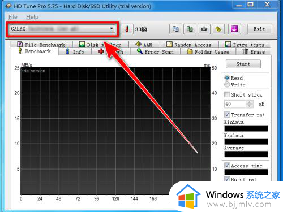Click the Disk monitor chart icon
This screenshot has height=212, width=283.
[82, 44]
